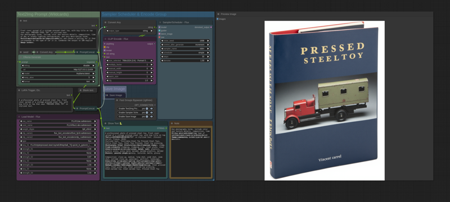Click the response output socket on Ollama Generate

click(x=96, y=62)
